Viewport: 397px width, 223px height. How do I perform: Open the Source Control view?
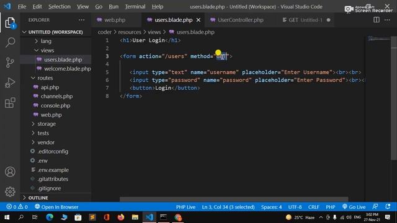(10, 63)
